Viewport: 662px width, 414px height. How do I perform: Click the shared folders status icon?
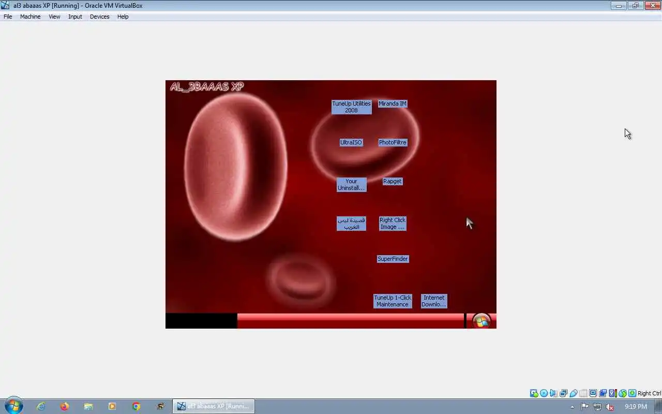tap(583, 393)
